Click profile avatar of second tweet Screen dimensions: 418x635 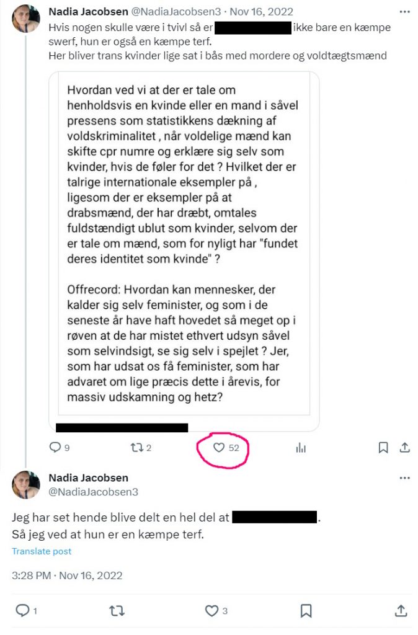tap(26, 485)
